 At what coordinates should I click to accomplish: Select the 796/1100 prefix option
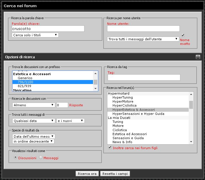[x=53, y=82]
